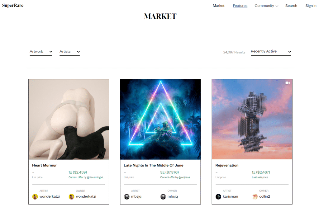Go to the Market nav item
The image size is (319, 207).
click(218, 6)
